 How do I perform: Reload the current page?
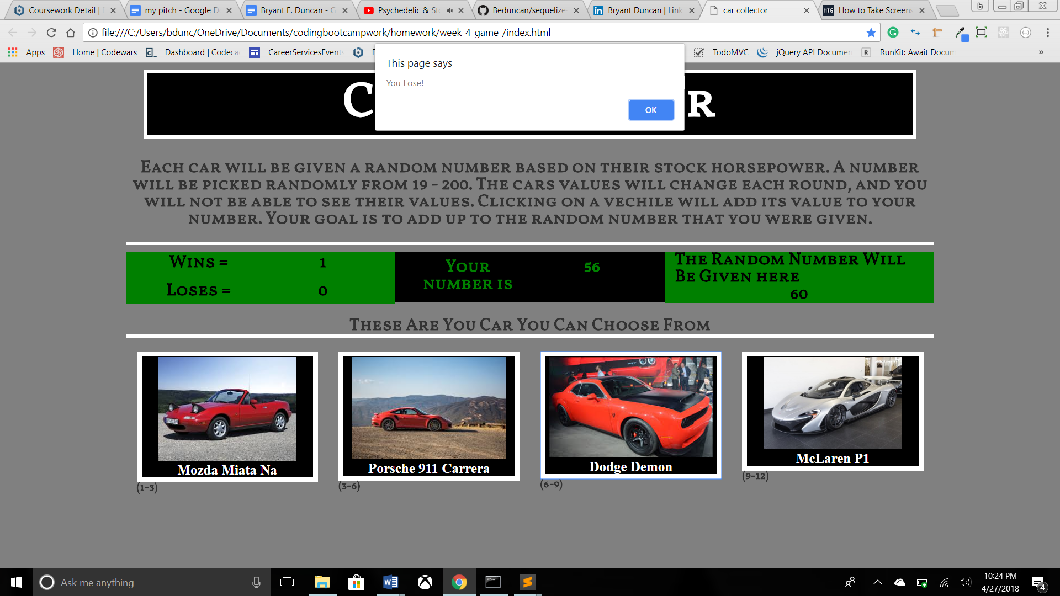[51, 33]
